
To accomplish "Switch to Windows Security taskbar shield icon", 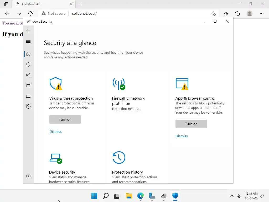I will point(175,196).
